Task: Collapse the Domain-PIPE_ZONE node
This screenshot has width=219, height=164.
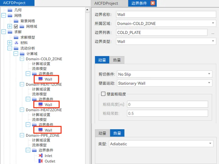Action: pos(22,135)
